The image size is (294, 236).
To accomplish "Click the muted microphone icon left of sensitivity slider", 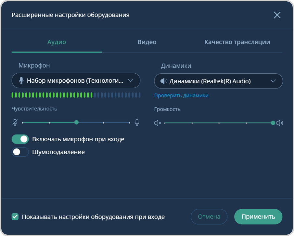I will 13,122.
